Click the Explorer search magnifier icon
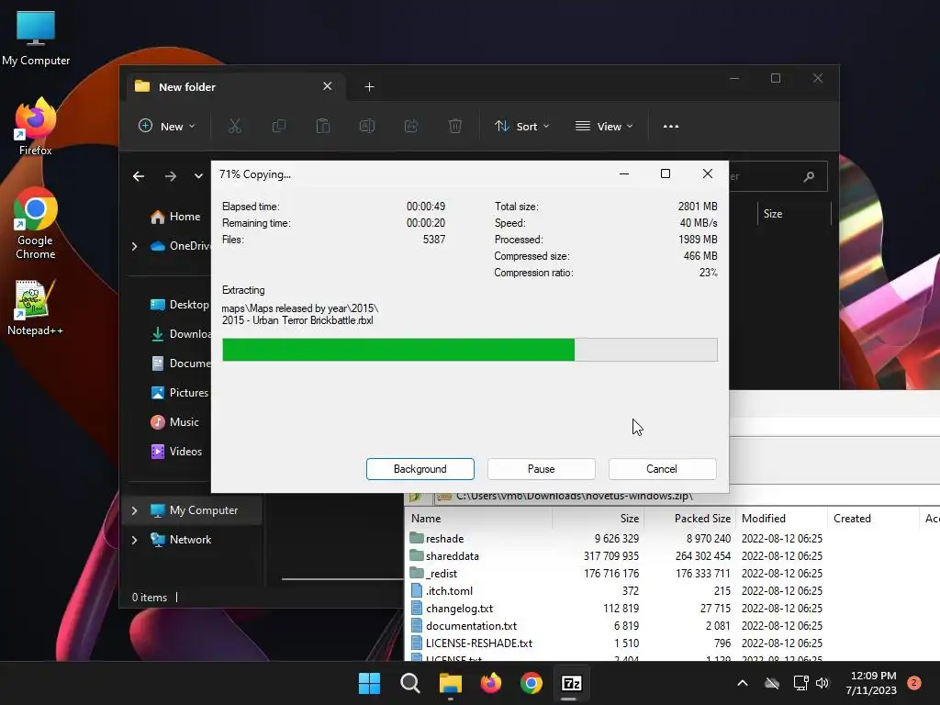 tap(809, 176)
